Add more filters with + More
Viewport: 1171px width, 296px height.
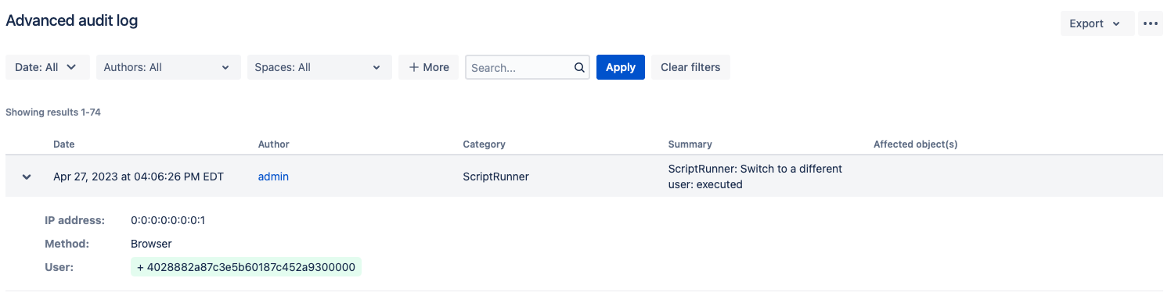[428, 67]
